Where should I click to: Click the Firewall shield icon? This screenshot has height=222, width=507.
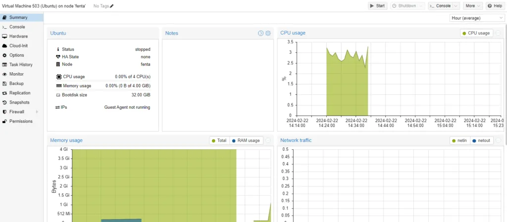point(4,112)
